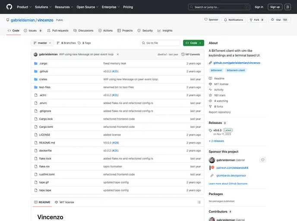
Task: Click the test-files folder icon
Action: coord(35,87)
